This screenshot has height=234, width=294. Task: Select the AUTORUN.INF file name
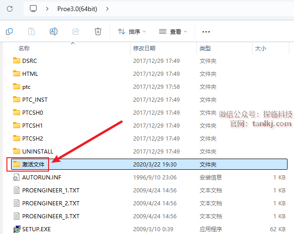(42, 177)
